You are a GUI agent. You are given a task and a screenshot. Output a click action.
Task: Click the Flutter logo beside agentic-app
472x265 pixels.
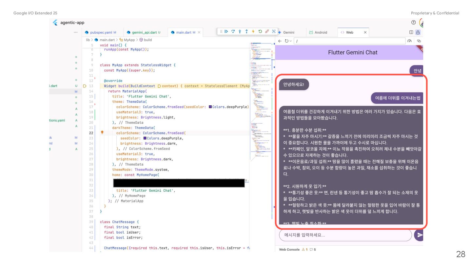click(55, 23)
